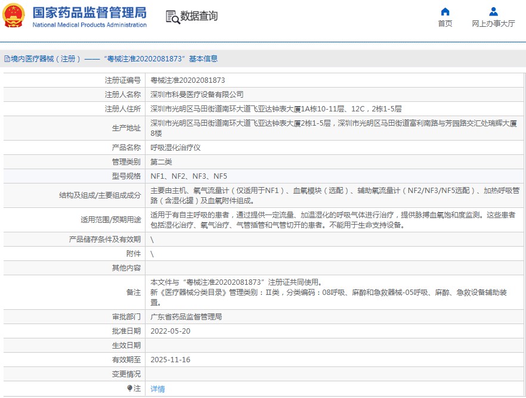Open the 网上办事大厅 text link
The width and height of the screenshot is (526, 398).
point(493,24)
